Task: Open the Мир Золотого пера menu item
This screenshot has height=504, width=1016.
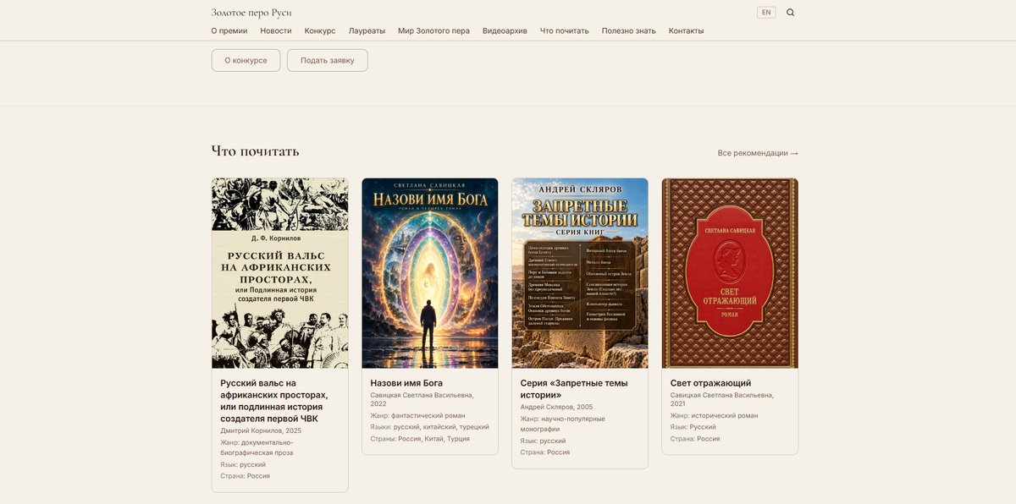Action: [433, 30]
